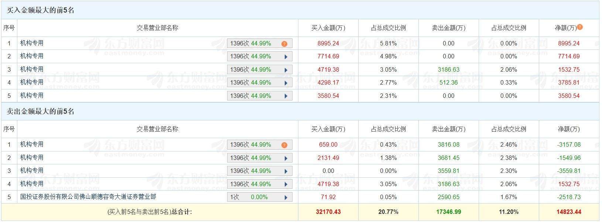This screenshot has width=602, height=222.
Task: Click arrow icon in sell row with 3559.81
Action: click(286, 171)
